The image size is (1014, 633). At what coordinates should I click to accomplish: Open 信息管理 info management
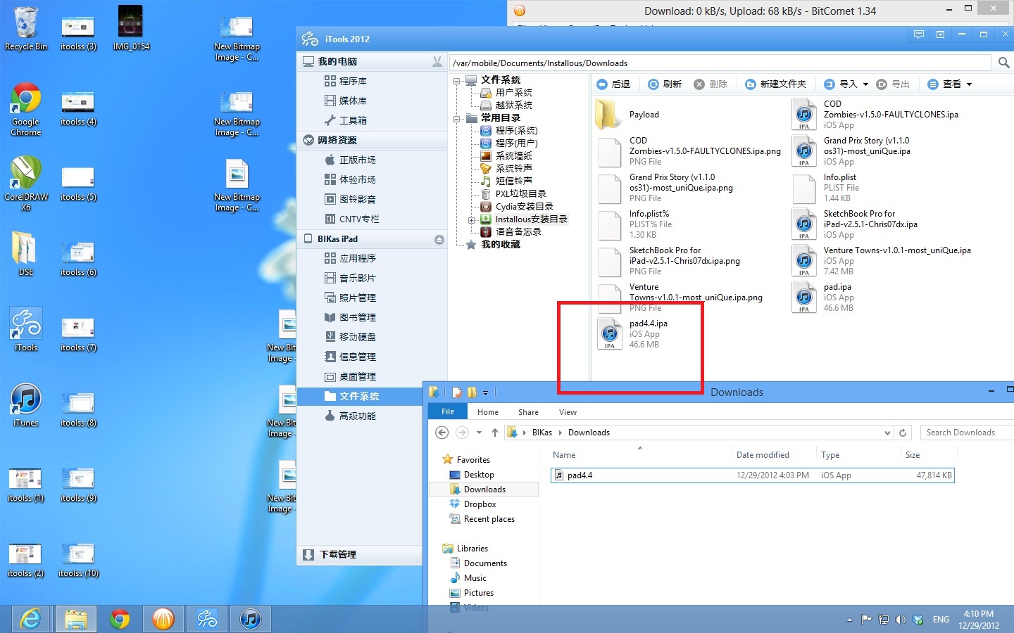pyautogui.click(x=350, y=357)
